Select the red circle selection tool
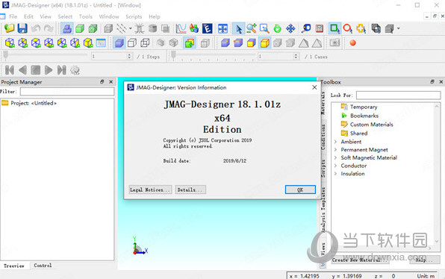Image resolution: width=445 pixels, height=279 pixels. click(x=348, y=28)
